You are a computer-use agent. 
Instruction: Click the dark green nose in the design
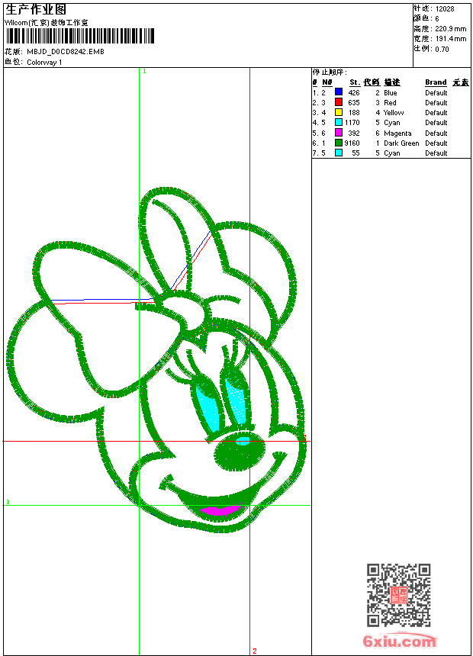(240, 452)
